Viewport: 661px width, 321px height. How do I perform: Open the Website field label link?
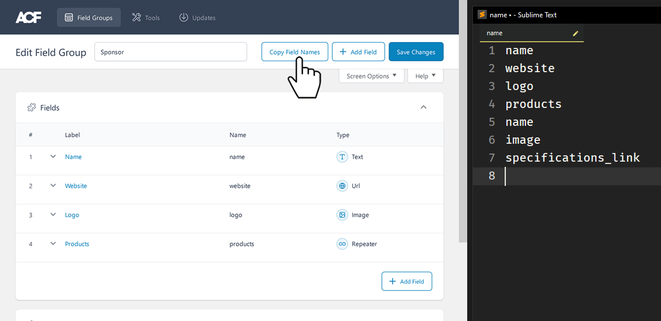[x=76, y=185]
